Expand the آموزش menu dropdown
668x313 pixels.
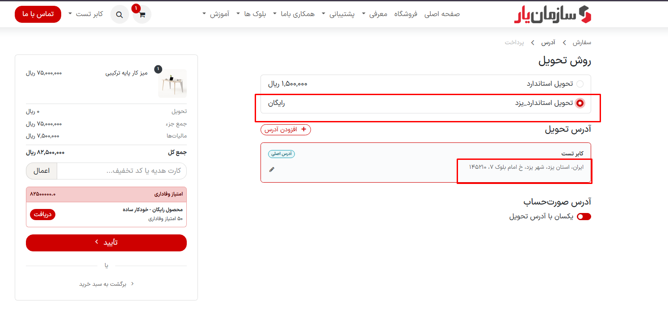click(216, 14)
